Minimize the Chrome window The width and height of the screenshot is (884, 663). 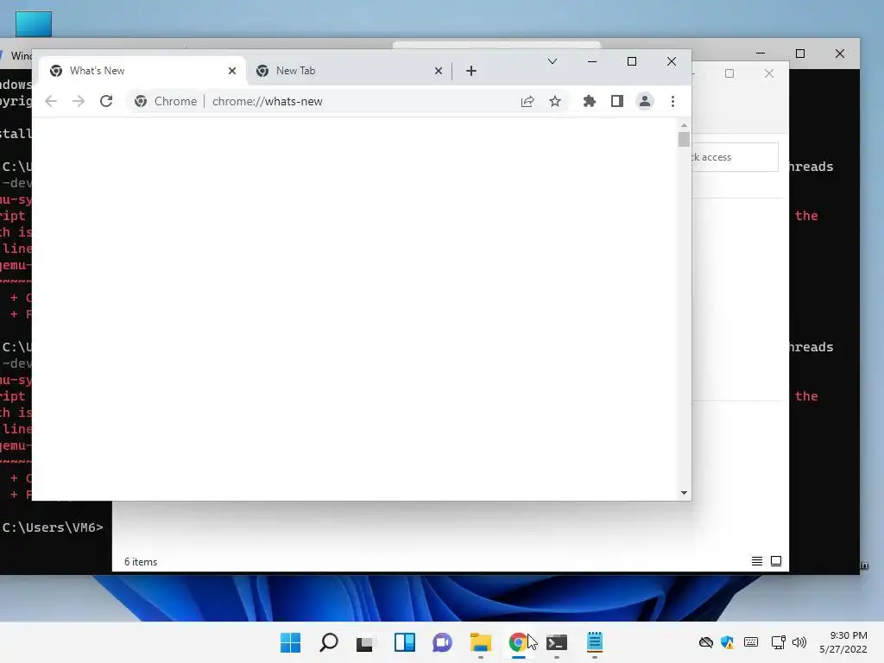click(x=592, y=61)
